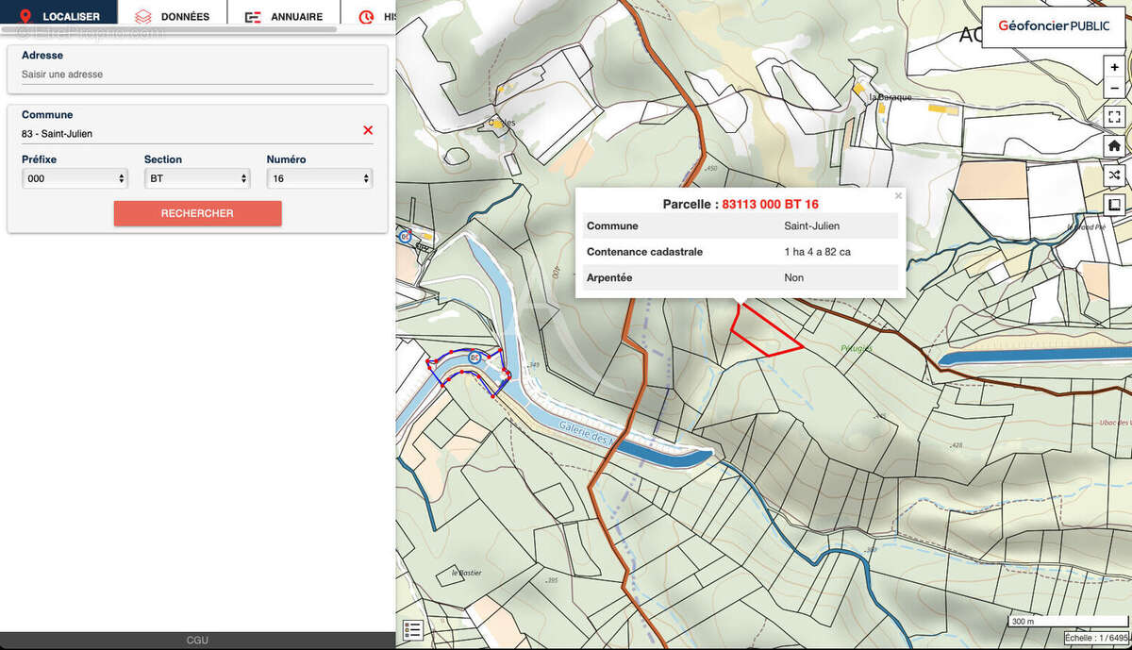The height and width of the screenshot is (650, 1132).
Task: Close the Parcelle info popup
Action: click(x=898, y=196)
